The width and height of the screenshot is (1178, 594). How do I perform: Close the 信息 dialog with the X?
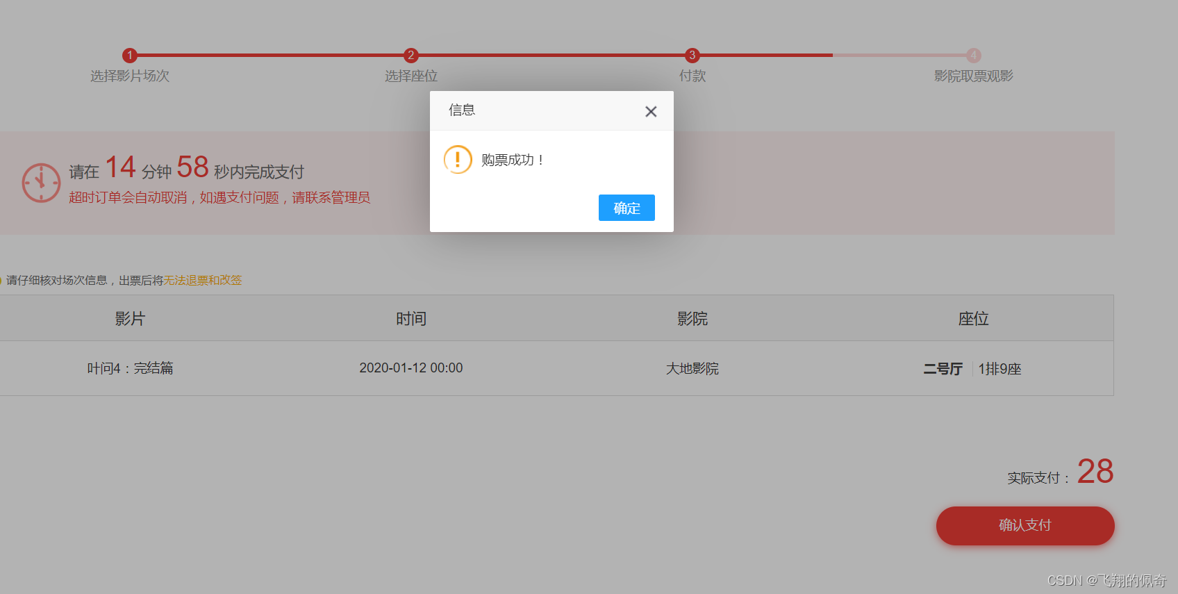point(651,111)
